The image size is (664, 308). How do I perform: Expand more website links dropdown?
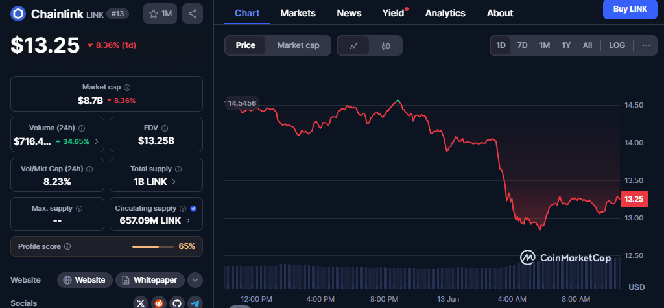point(195,280)
